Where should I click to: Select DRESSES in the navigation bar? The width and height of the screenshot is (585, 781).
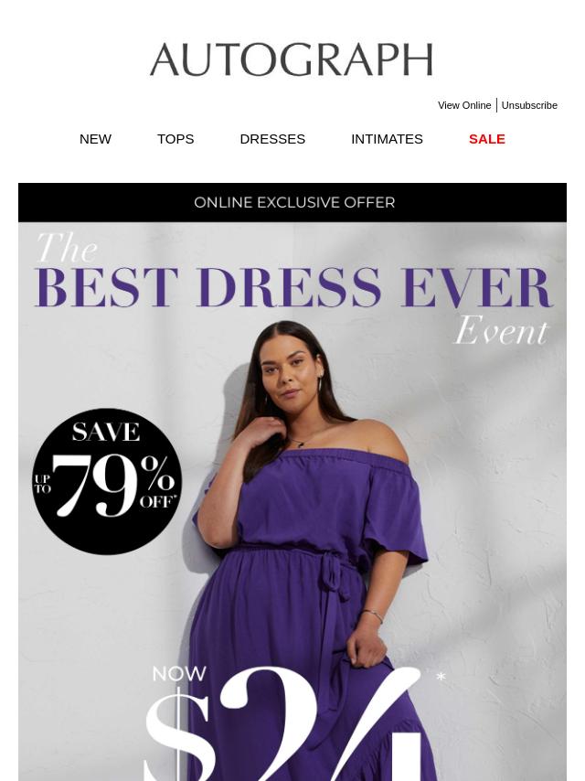[272, 139]
